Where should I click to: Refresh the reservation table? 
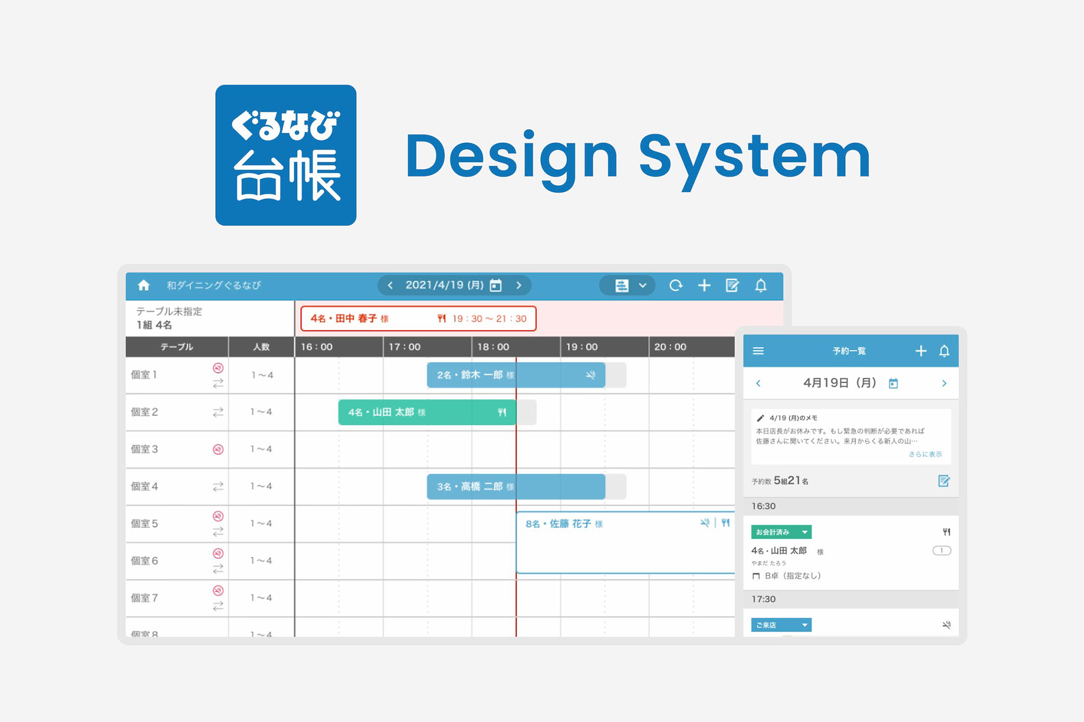tap(676, 285)
